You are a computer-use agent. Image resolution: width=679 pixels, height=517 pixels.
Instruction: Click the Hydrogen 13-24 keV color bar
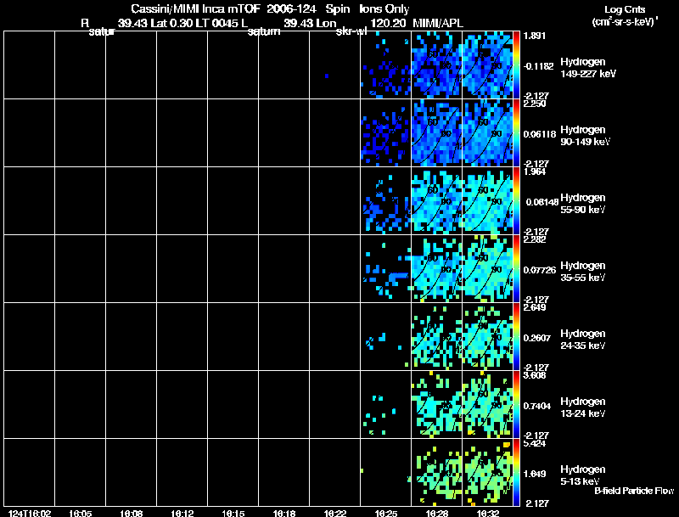click(x=516, y=405)
